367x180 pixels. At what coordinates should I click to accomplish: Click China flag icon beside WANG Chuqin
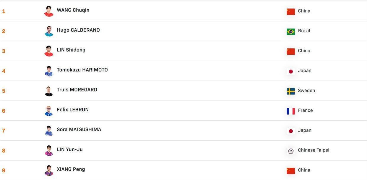tap(291, 11)
